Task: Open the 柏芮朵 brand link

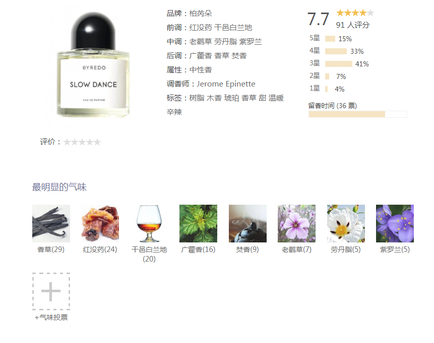Action: pyautogui.click(x=201, y=14)
